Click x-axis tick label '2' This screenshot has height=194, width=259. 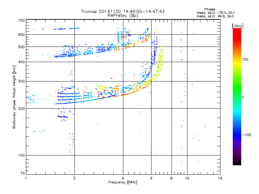tap(74, 178)
